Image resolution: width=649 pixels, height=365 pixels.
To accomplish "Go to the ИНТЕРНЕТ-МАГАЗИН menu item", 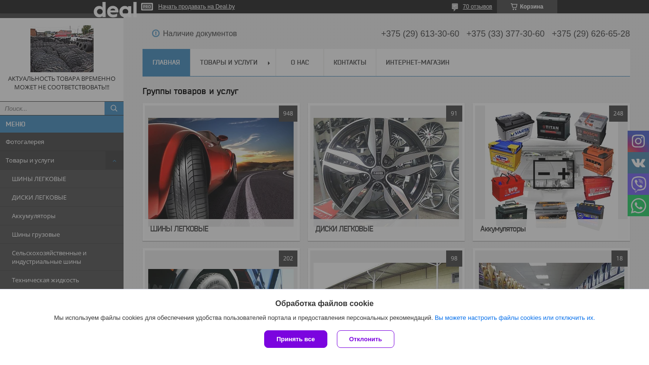I will pos(417,62).
